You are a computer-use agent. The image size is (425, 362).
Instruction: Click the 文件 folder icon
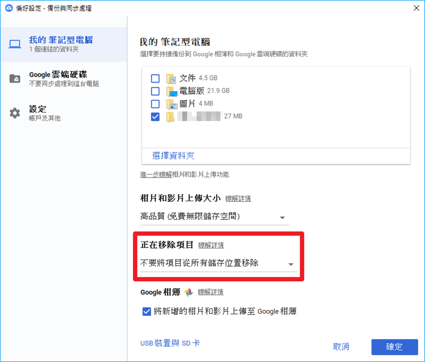click(171, 79)
